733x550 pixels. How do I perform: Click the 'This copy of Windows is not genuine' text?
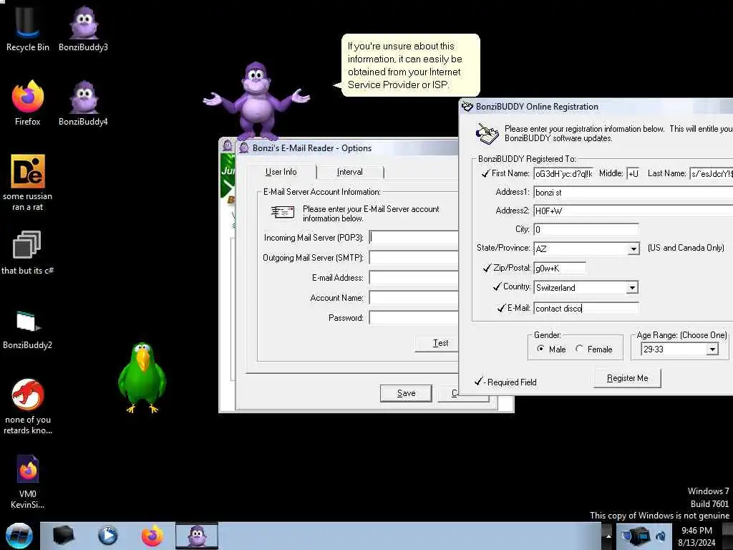point(659,516)
